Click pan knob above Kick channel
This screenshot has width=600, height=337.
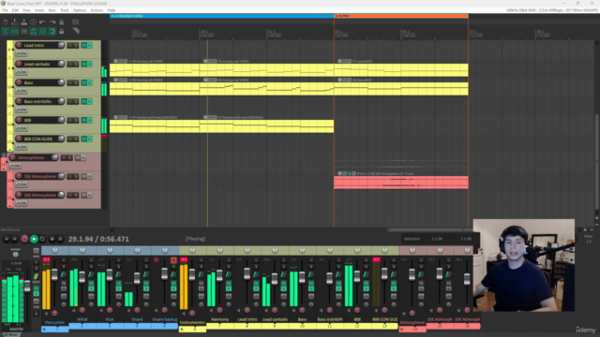110,250
